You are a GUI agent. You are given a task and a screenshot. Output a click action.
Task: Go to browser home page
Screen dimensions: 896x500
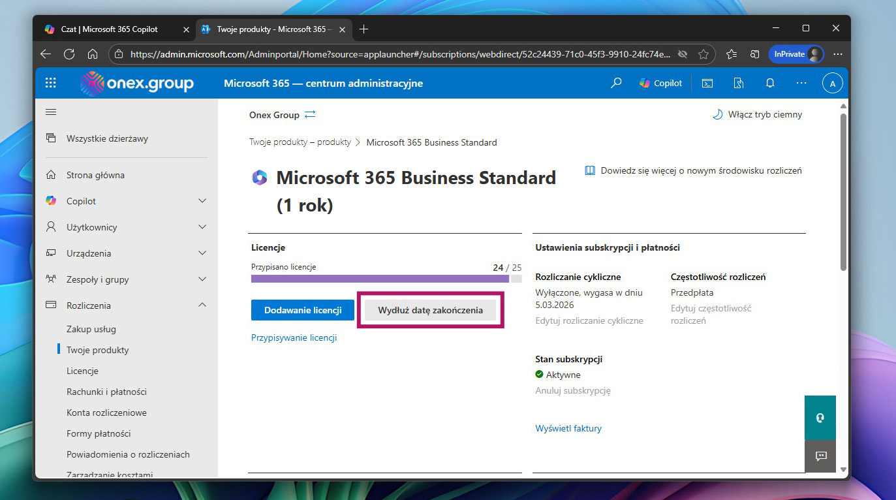pyautogui.click(x=93, y=54)
